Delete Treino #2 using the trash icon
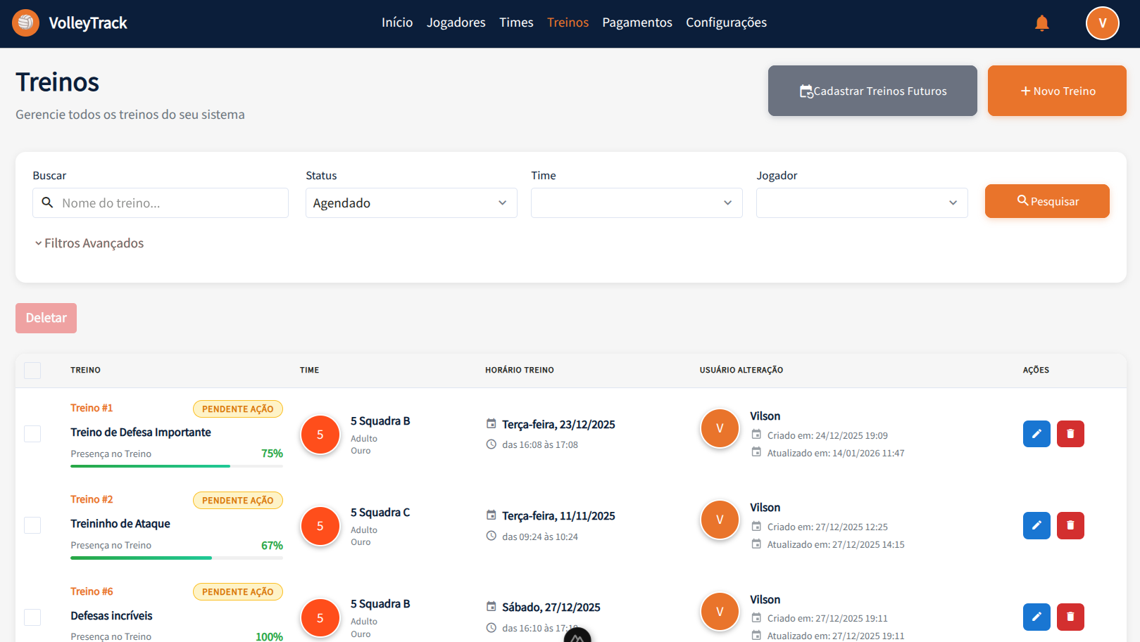The image size is (1140, 642). point(1070,525)
